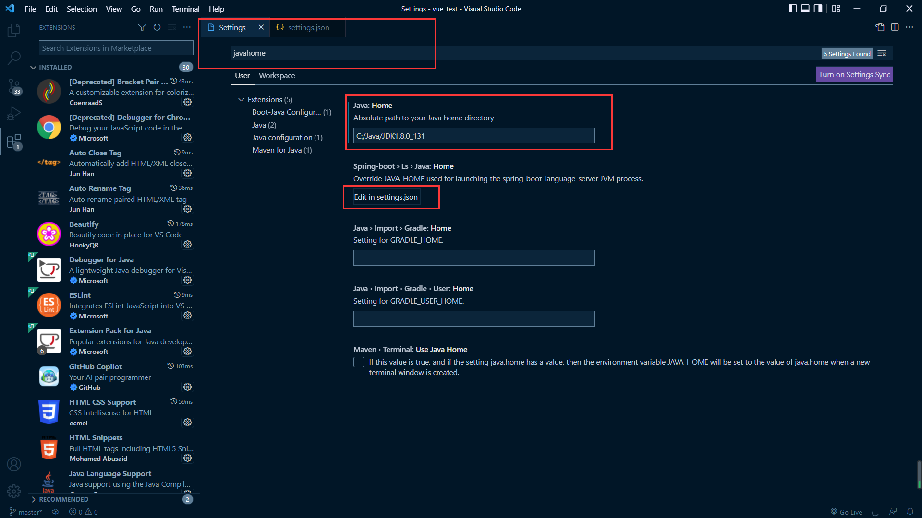The height and width of the screenshot is (518, 922).
Task: Toggle Primary Side Bar layout icon
Action: pos(793,9)
